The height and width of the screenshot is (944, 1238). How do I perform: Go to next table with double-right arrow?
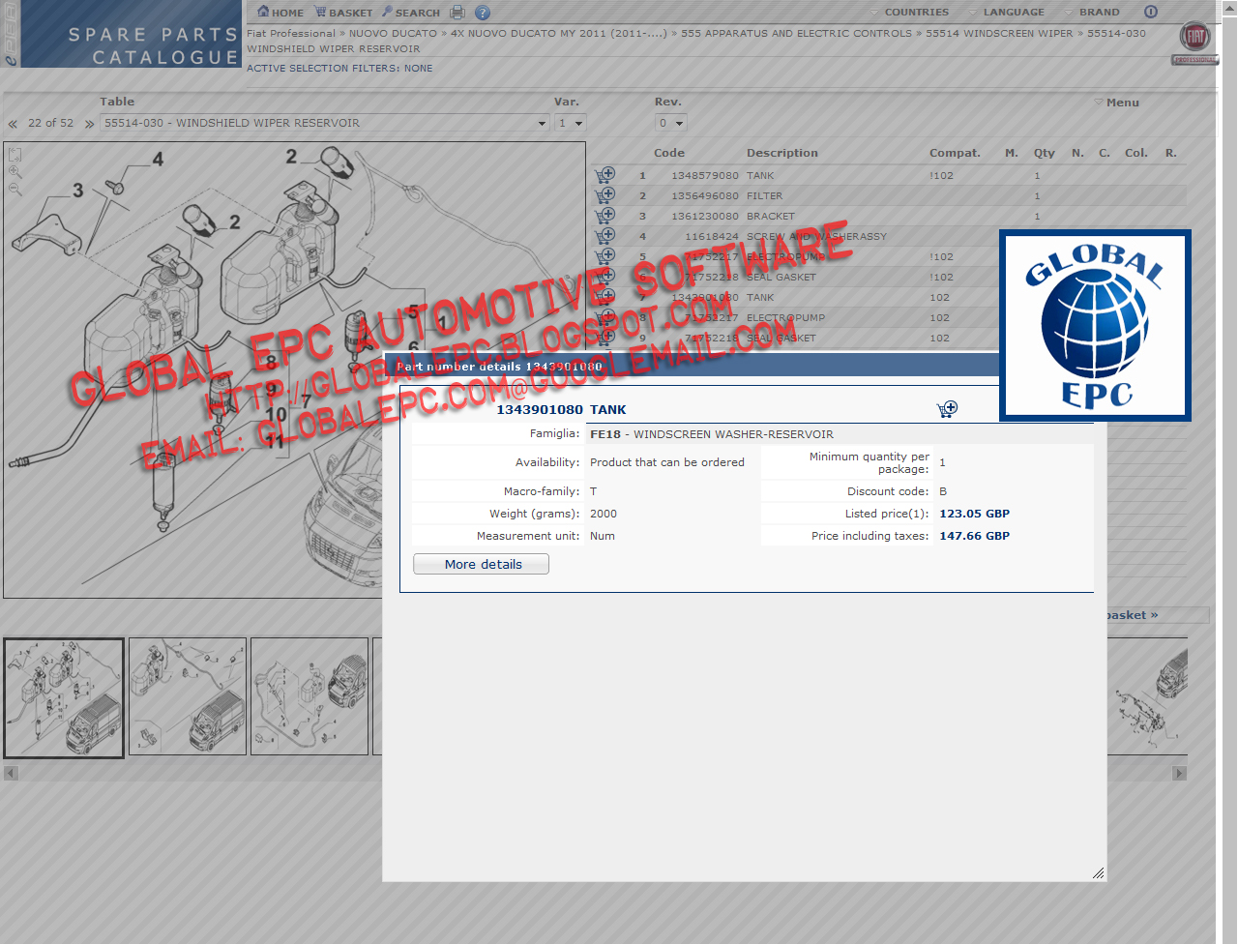click(x=89, y=124)
